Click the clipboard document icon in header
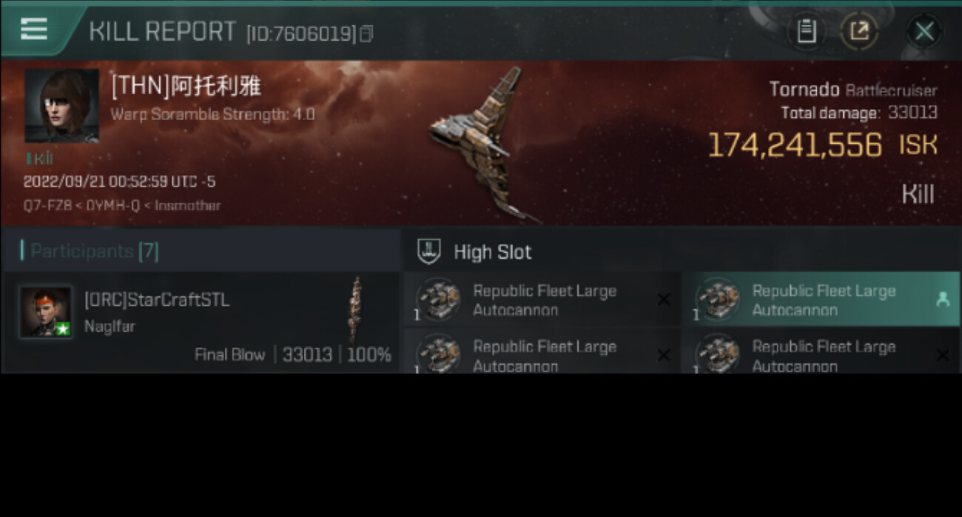Screen dimensions: 962x517 pyautogui.click(x=807, y=31)
